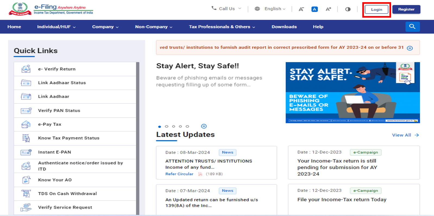Viewport: 434px width, 216px height.
Task: Click the Instant E-PAN card icon
Action: click(26, 152)
